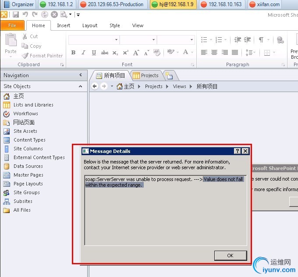Open the font size dropdown
Screen dimensions: 298x277
pos(192,40)
